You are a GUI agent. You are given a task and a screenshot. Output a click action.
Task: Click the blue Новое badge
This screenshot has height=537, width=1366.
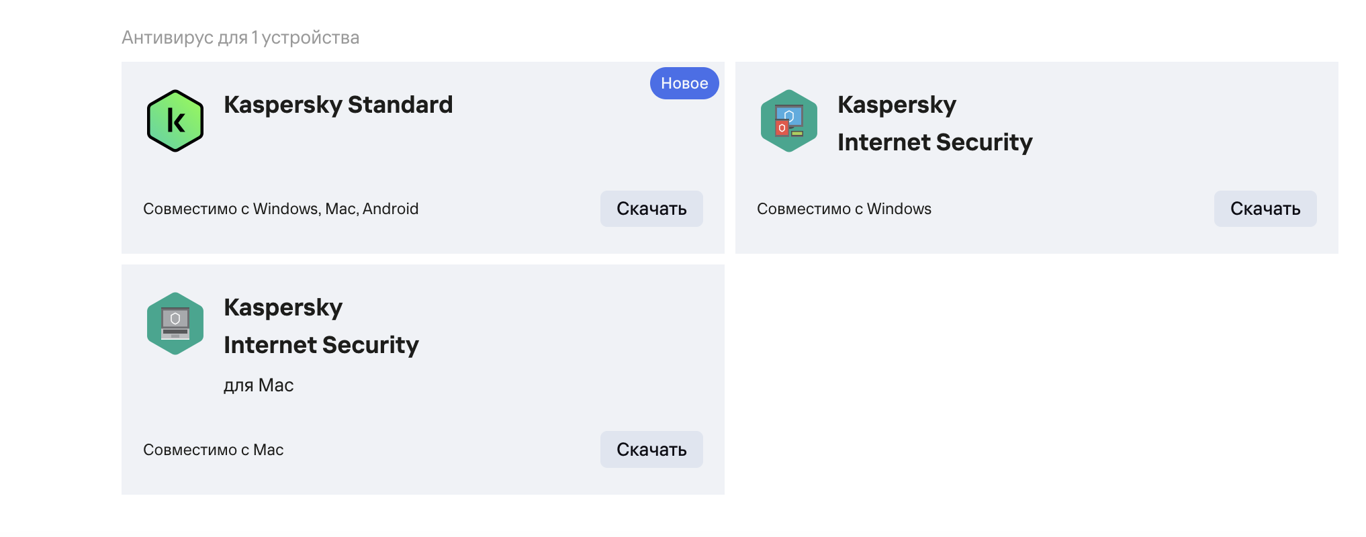click(684, 83)
